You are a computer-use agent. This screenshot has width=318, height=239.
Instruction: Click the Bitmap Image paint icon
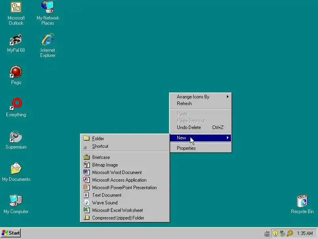[x=87, y=165]
